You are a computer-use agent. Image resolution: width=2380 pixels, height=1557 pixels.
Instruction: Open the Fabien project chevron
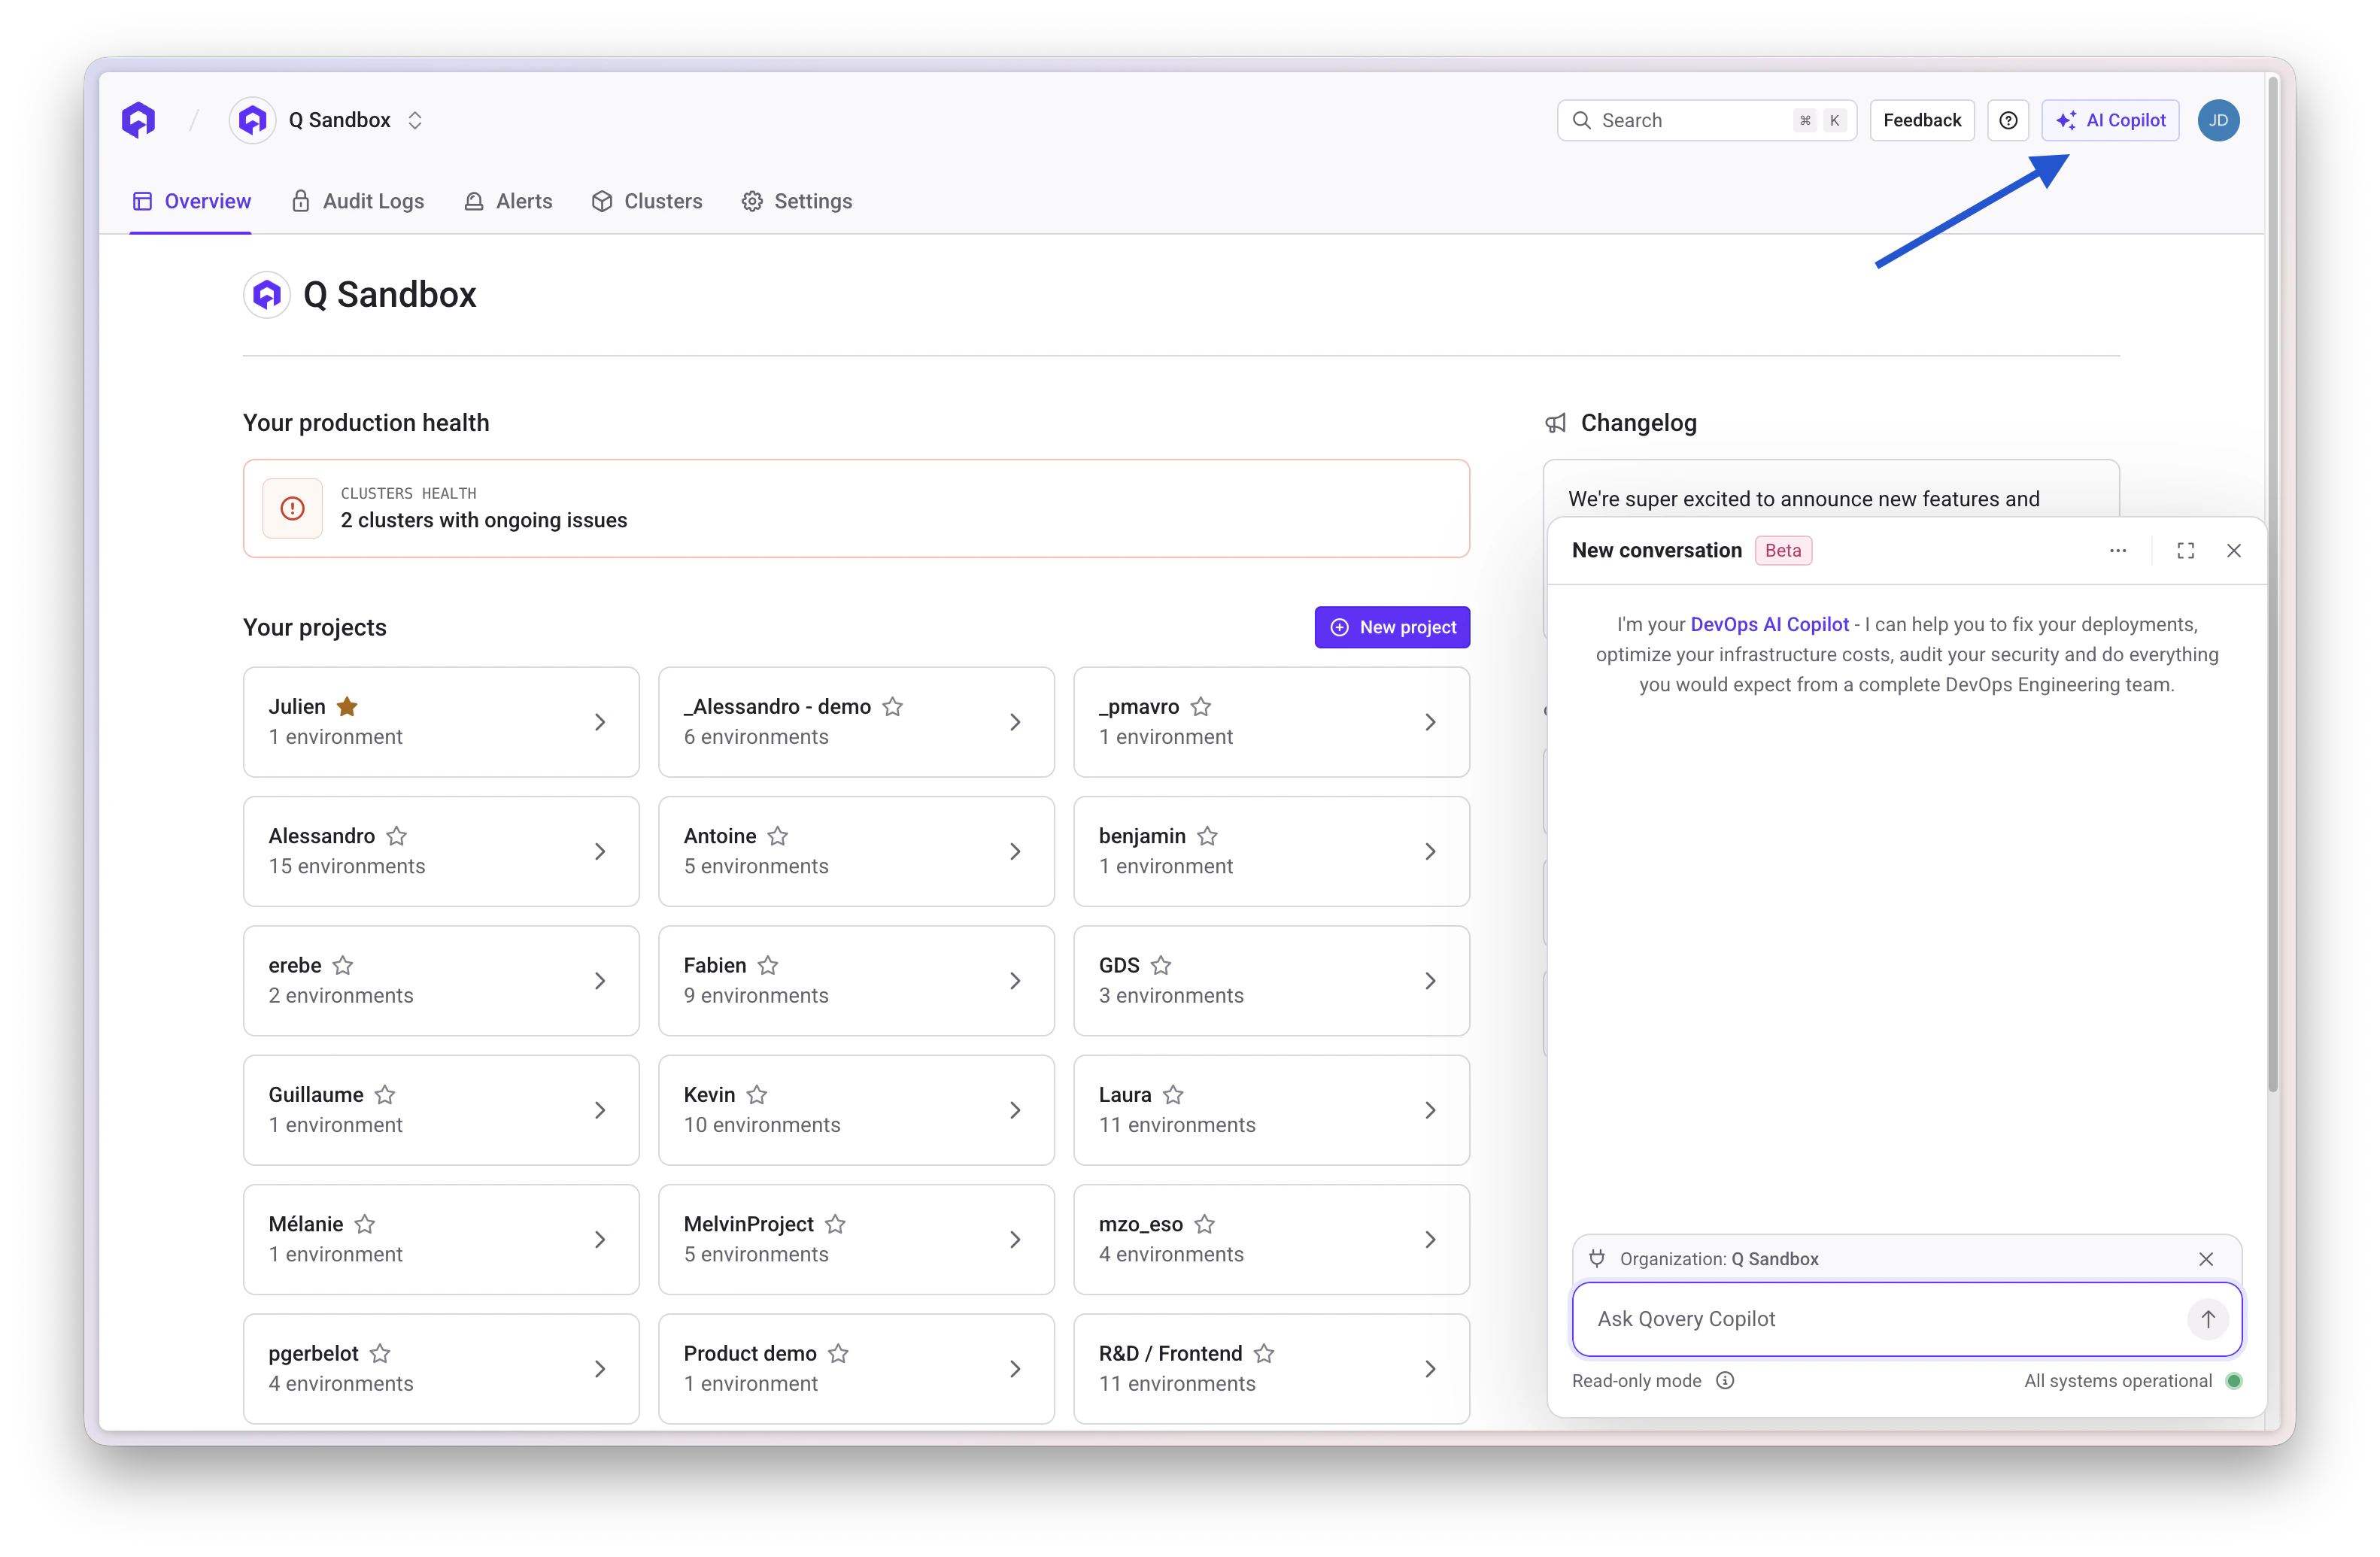(x=1014, y=981)
